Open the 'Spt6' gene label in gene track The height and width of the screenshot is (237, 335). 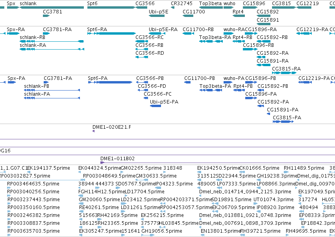click(x=92, y=4)
